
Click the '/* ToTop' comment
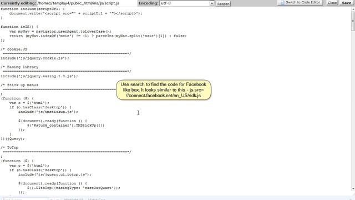pos(9,148)
